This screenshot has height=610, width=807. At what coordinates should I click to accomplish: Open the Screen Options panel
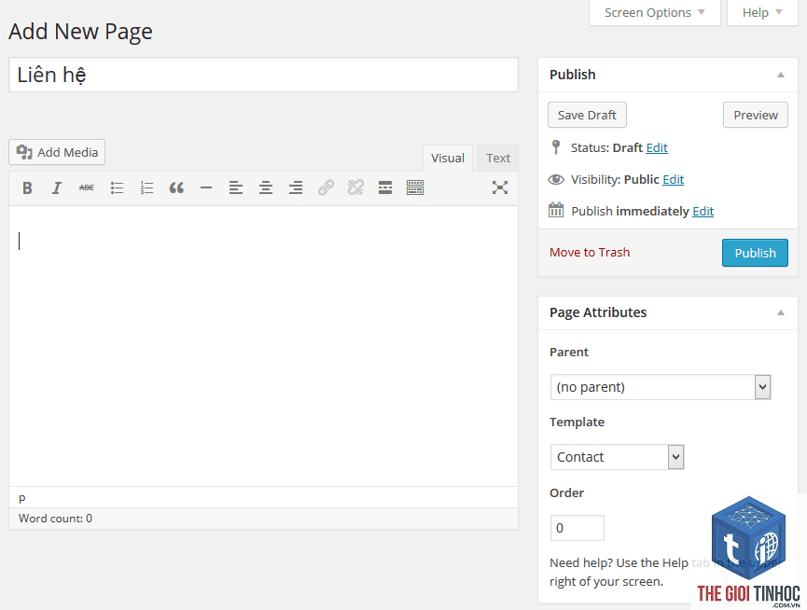point(655,12)
